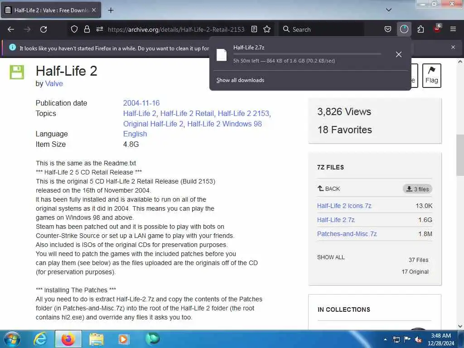464x348 pixels.
Task: Open the extensions puzzle icon
Action: [420, 29]
